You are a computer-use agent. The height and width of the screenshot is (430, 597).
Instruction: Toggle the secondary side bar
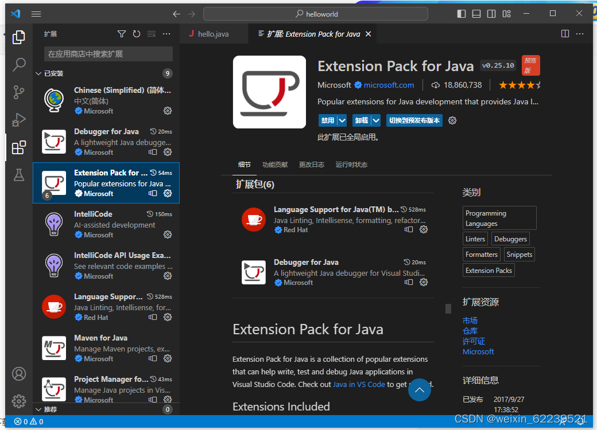(x=491, y=14)
